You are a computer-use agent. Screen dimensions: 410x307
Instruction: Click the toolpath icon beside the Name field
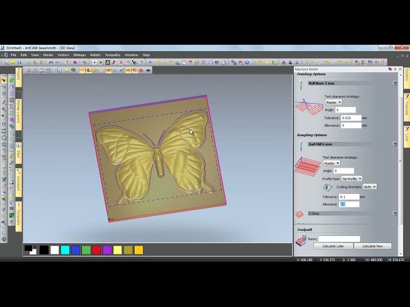tap(300, 240)
